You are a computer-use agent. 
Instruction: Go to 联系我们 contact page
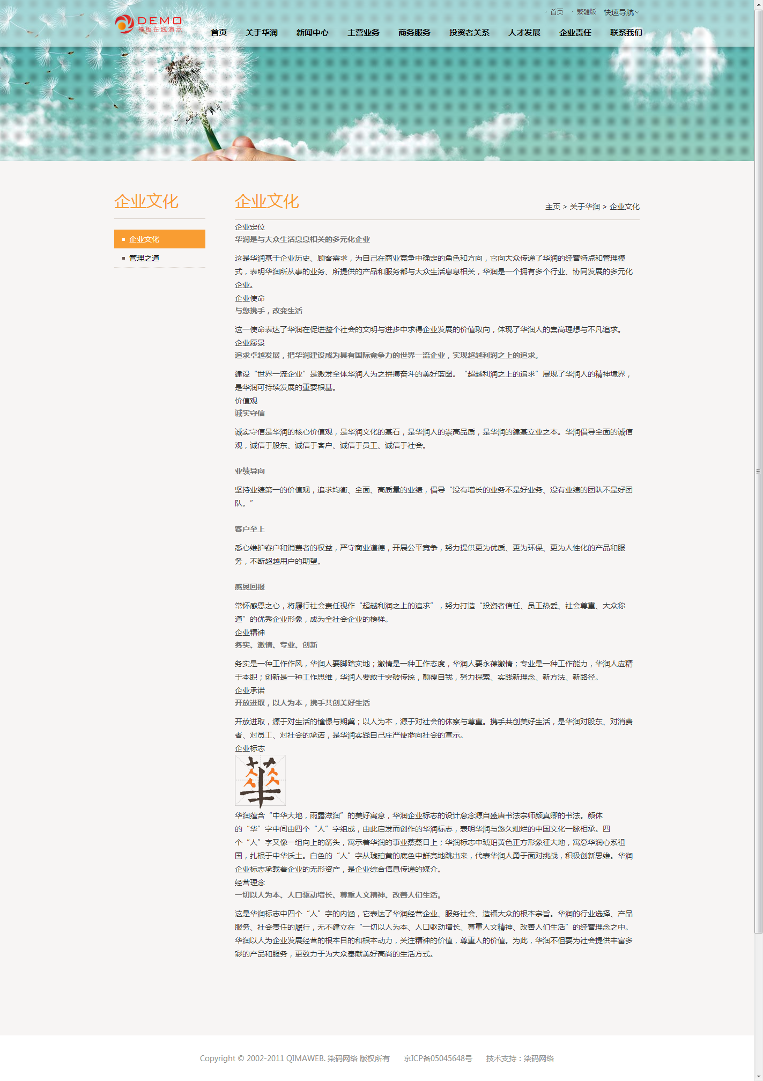(x=626, y=33)
